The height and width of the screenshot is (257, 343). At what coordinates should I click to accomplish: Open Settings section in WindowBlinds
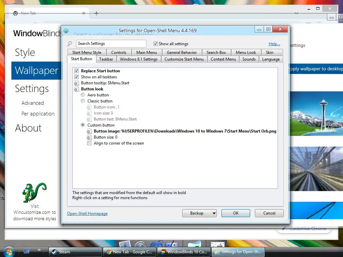[32, 88]
